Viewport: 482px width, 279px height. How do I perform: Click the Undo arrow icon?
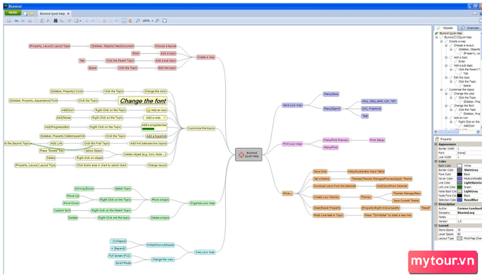(17, 21)
